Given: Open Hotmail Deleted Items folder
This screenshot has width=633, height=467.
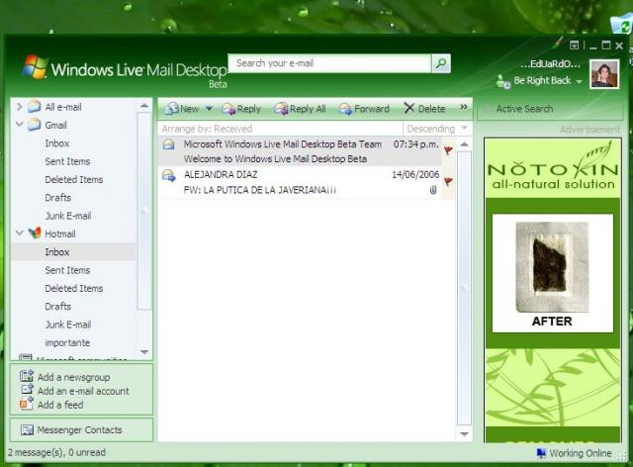Looking at the screenshot, I should [x=74, y=289].
